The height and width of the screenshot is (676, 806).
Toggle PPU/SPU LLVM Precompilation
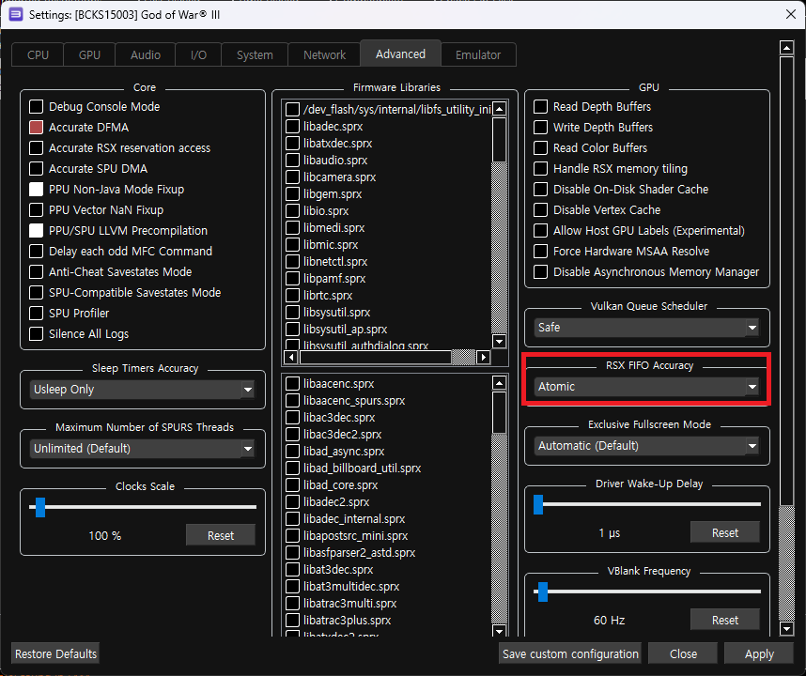coord(36,231)
